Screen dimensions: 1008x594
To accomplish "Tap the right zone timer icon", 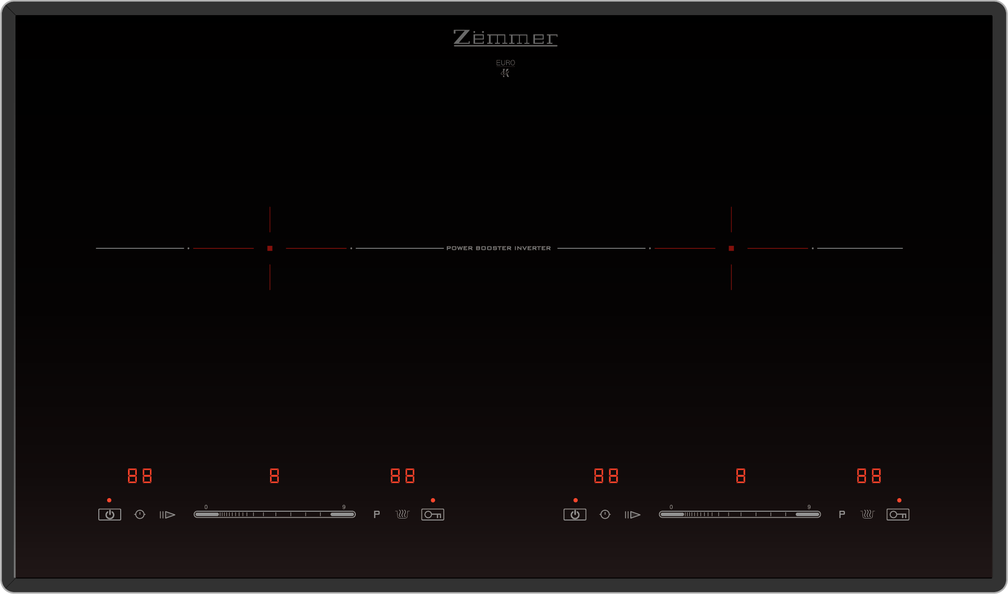I will click(x=605, y=515).
